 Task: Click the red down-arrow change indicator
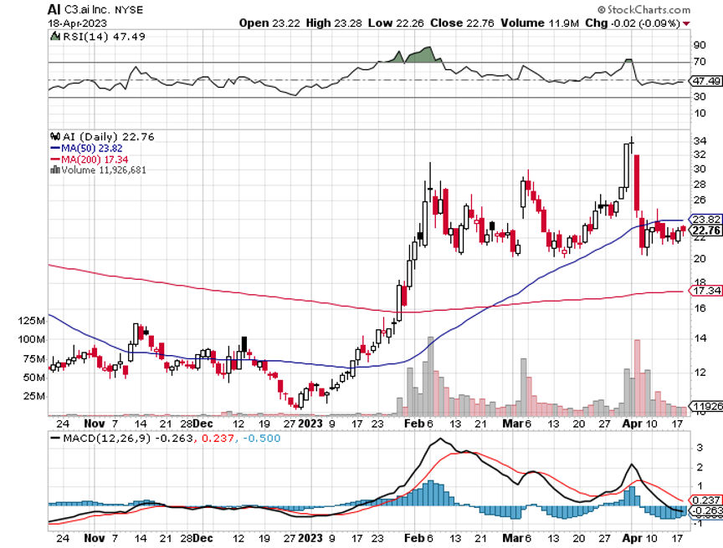click(x=686, y=23)
